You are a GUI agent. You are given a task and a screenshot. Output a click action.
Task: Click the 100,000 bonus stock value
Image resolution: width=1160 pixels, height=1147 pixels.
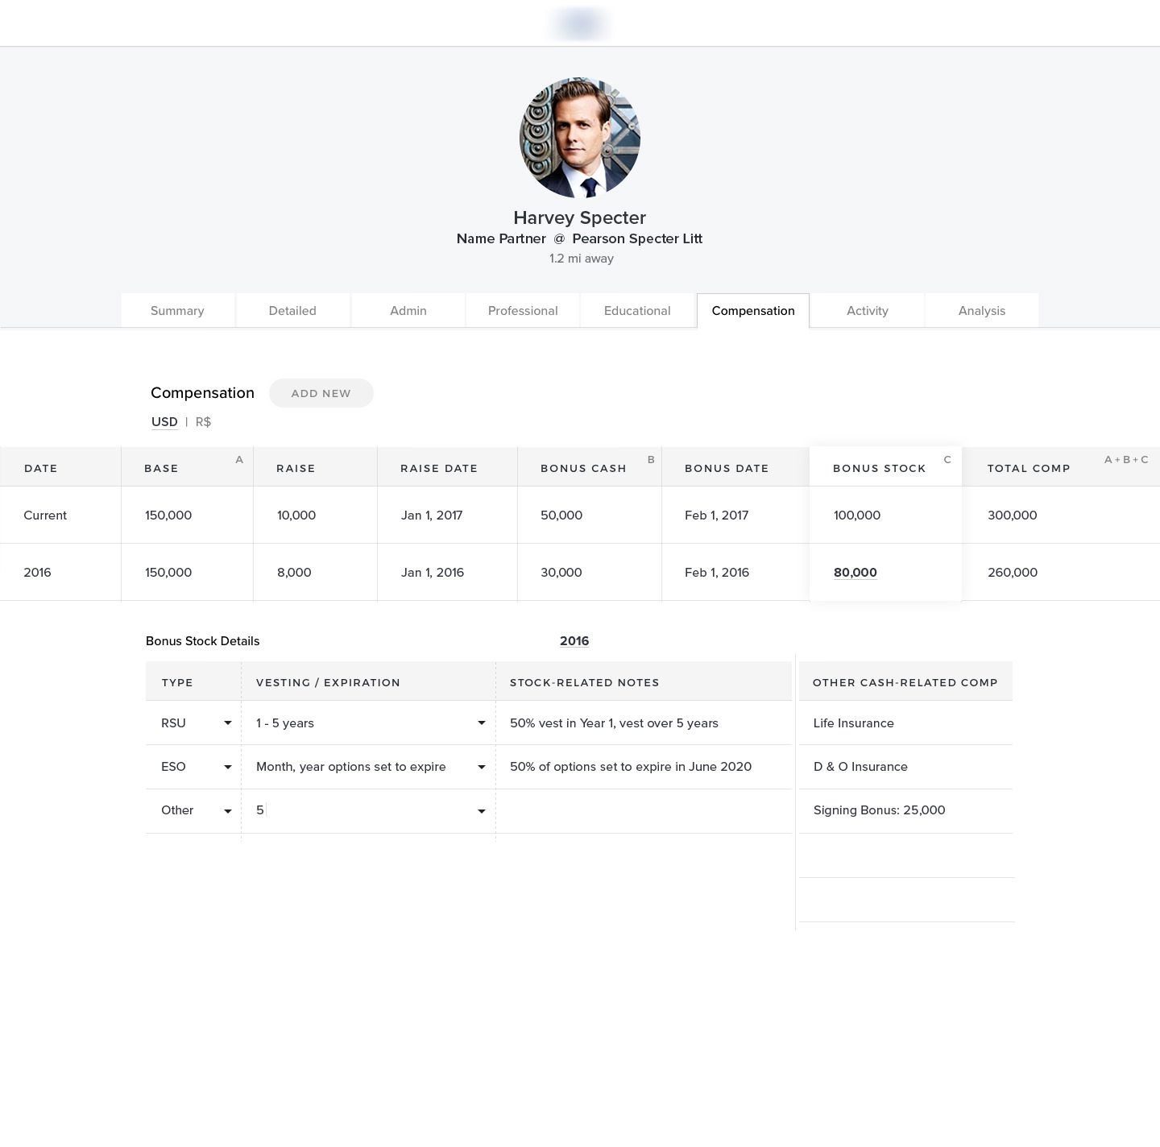pos(857,516)
